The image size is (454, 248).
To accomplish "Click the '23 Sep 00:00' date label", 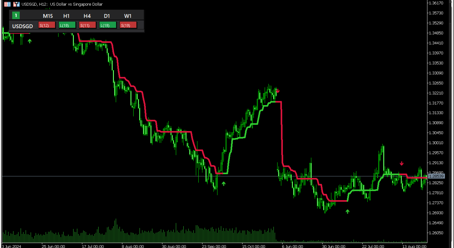I will (214, 246).
